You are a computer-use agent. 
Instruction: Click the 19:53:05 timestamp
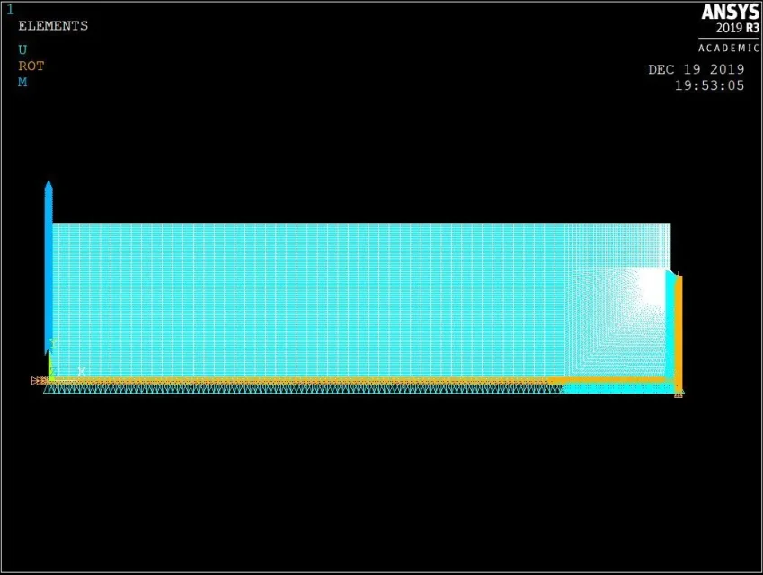(x=709, y=85)
